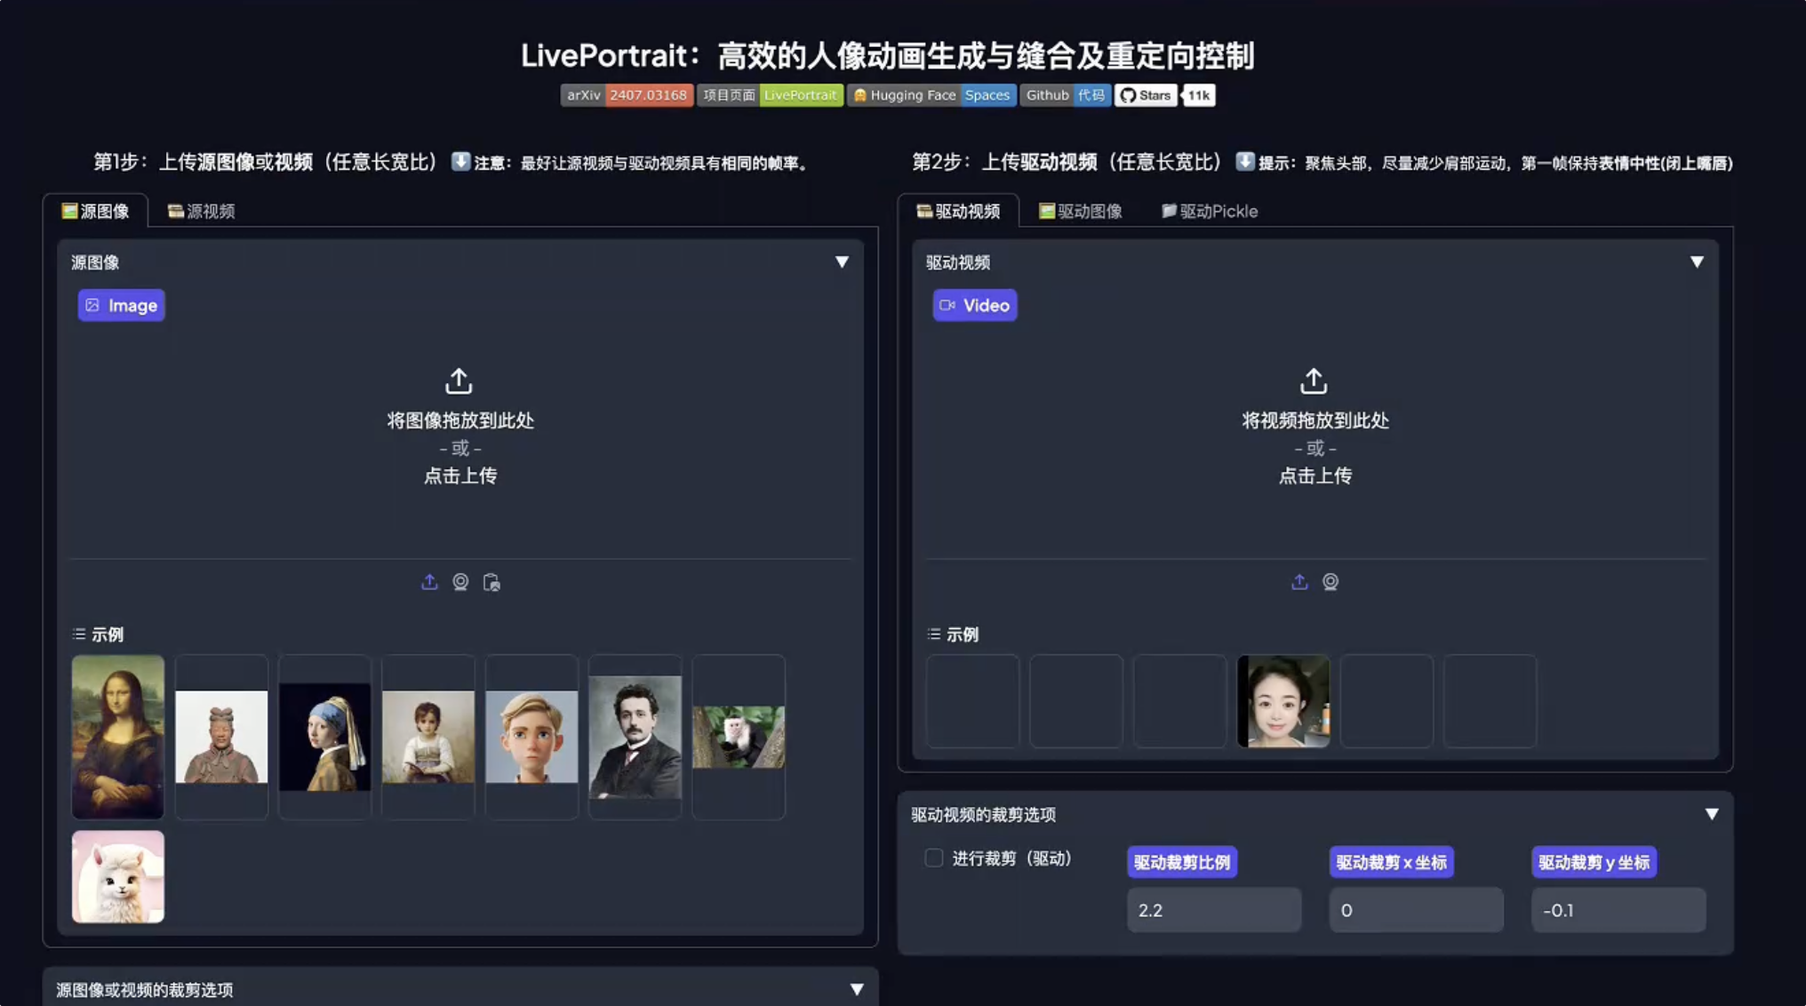Screen dimensions: 1806x1006
Task: Click the Image type indicator in source panel
Action: point(121,305)
